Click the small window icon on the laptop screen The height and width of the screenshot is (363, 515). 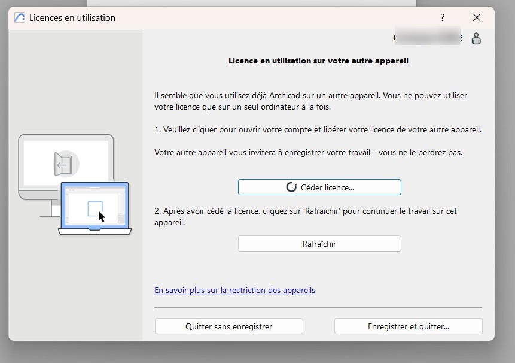(x=94, y=207)
